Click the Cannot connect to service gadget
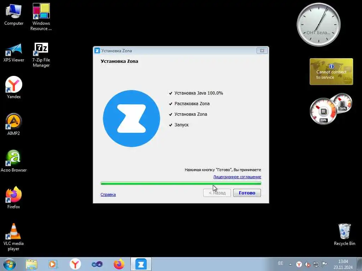 331,72
